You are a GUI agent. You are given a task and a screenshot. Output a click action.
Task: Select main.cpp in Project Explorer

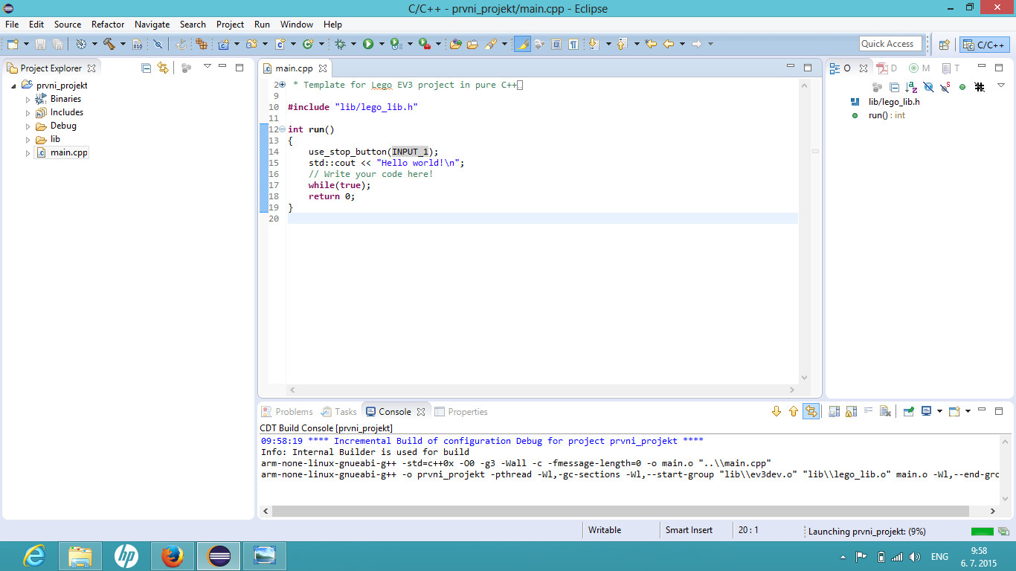click(68, 152)
